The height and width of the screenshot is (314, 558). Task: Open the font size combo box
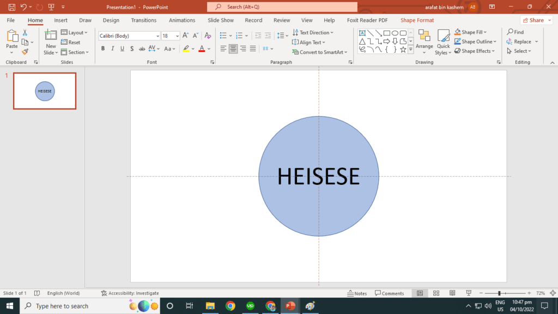click(171, 35)
